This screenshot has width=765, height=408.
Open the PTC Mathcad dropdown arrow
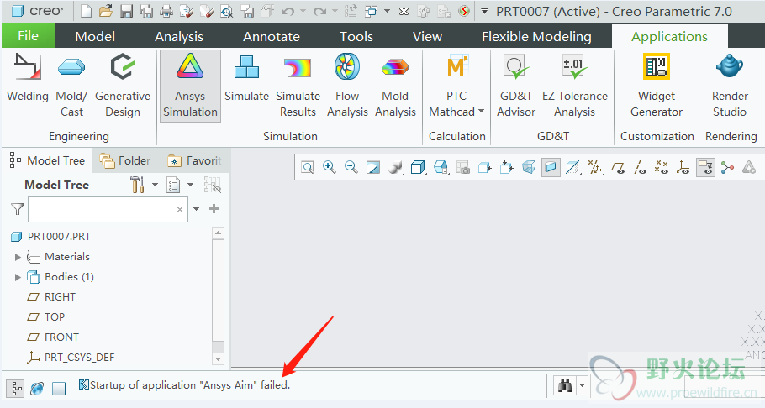point(481,112)
